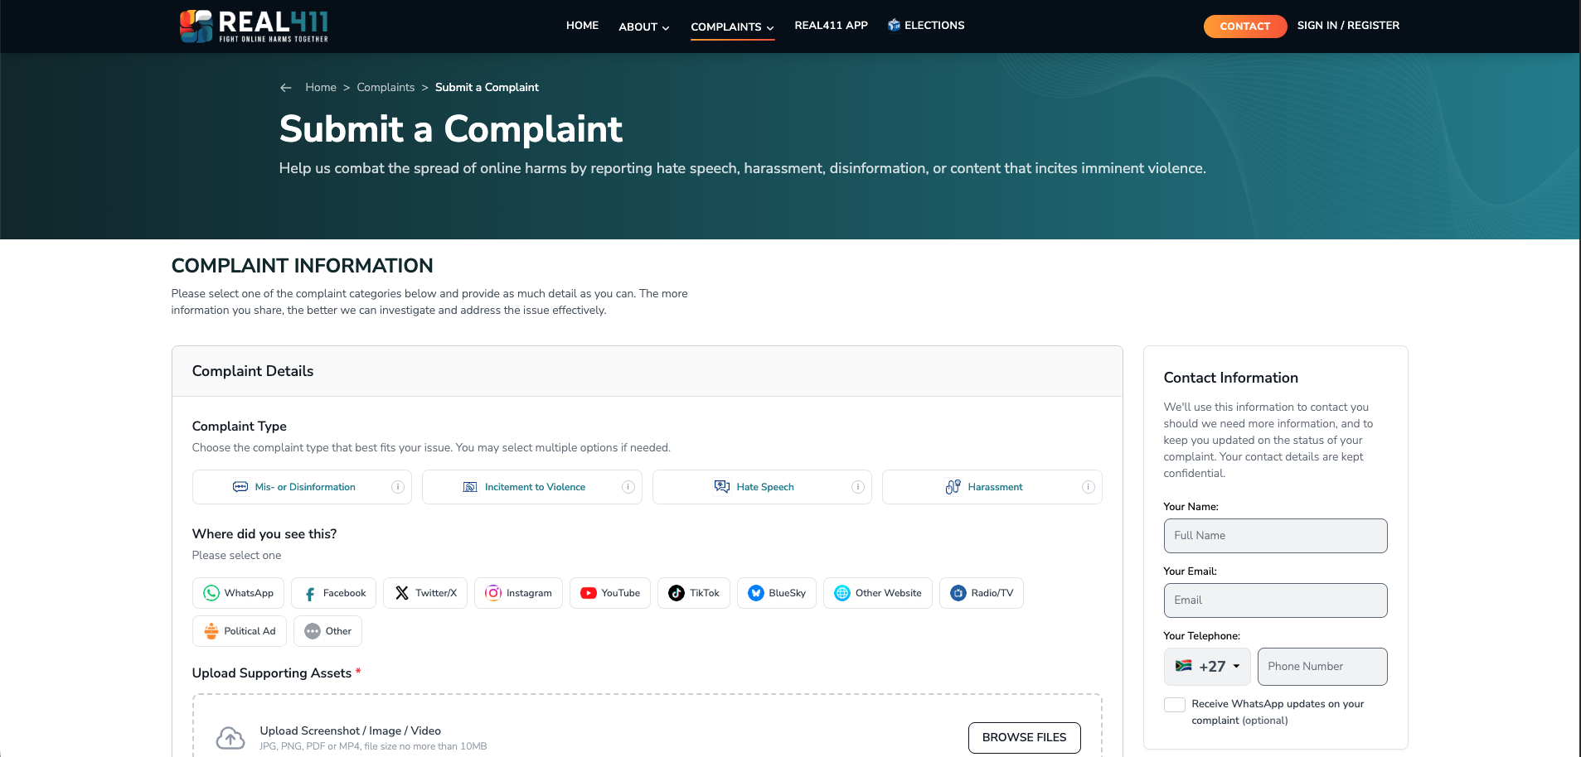Select Incitement to Violence complaint type
The image size is (1581, 757).
click(532, 487)
